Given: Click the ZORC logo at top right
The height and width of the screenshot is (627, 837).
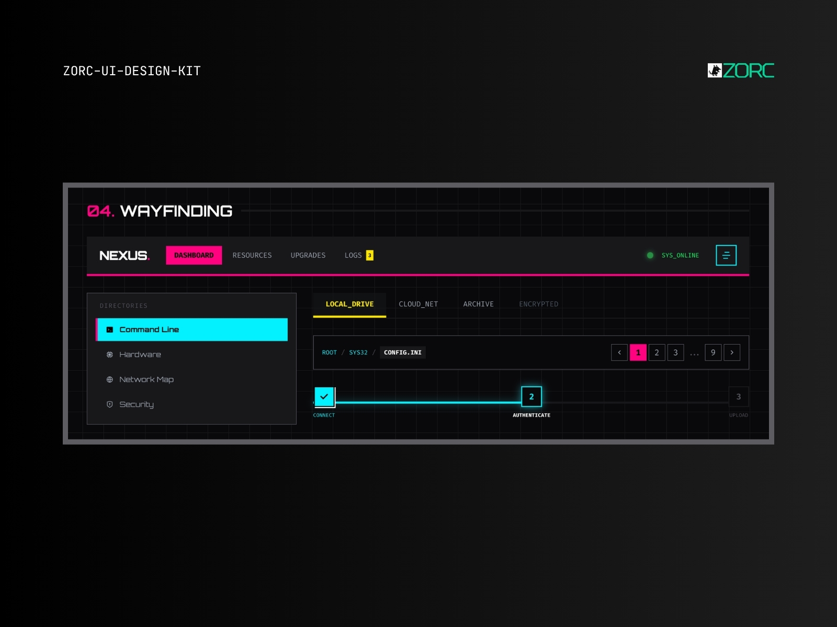Looking at the screenshot, I should click(x=741, y=71).
